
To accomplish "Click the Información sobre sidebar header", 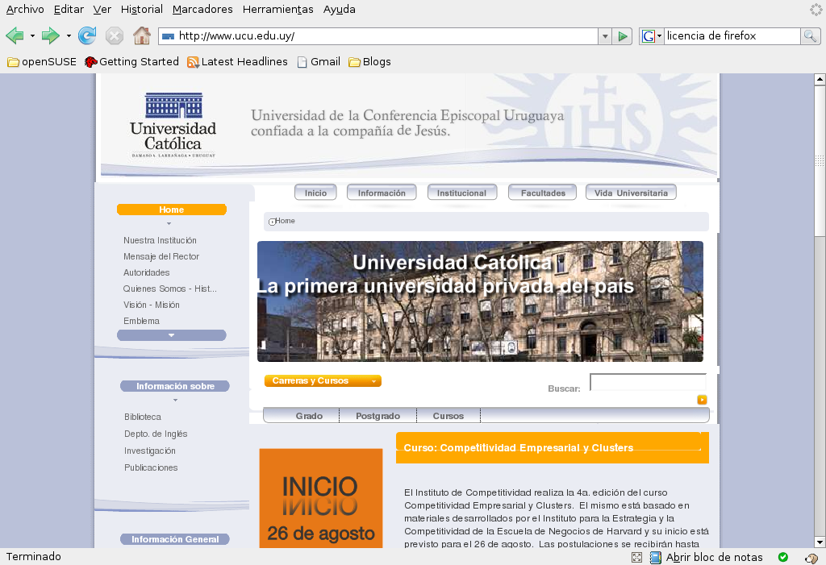I will coord(175,386).
